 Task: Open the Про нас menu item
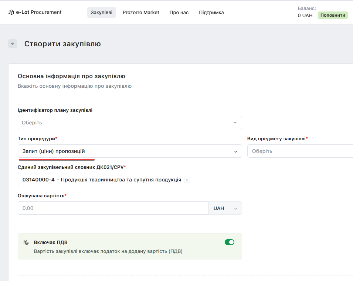click(x=179, y=13)
